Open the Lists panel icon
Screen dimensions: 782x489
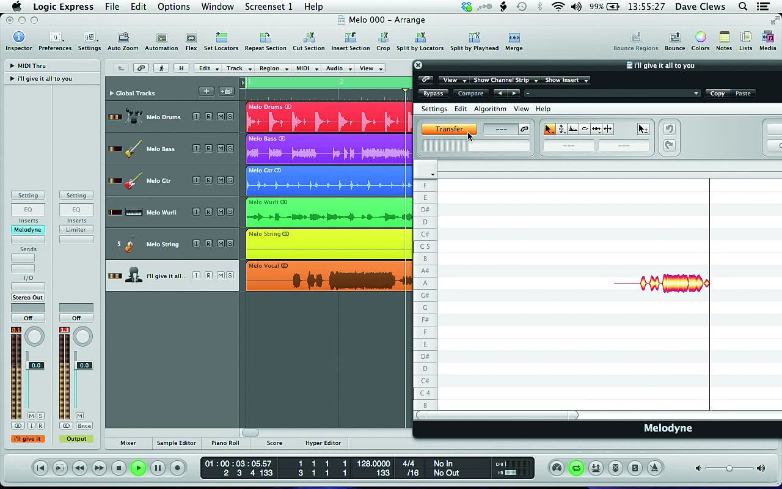click(745, 38)
